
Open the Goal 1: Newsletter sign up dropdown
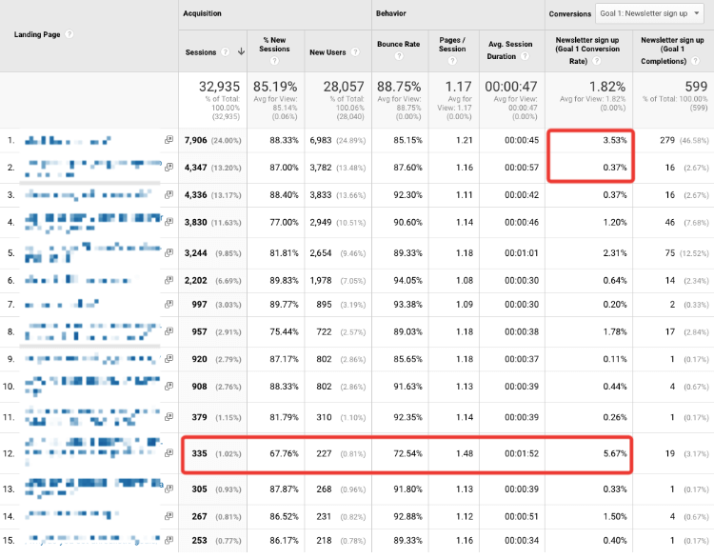tap(649, 13)
